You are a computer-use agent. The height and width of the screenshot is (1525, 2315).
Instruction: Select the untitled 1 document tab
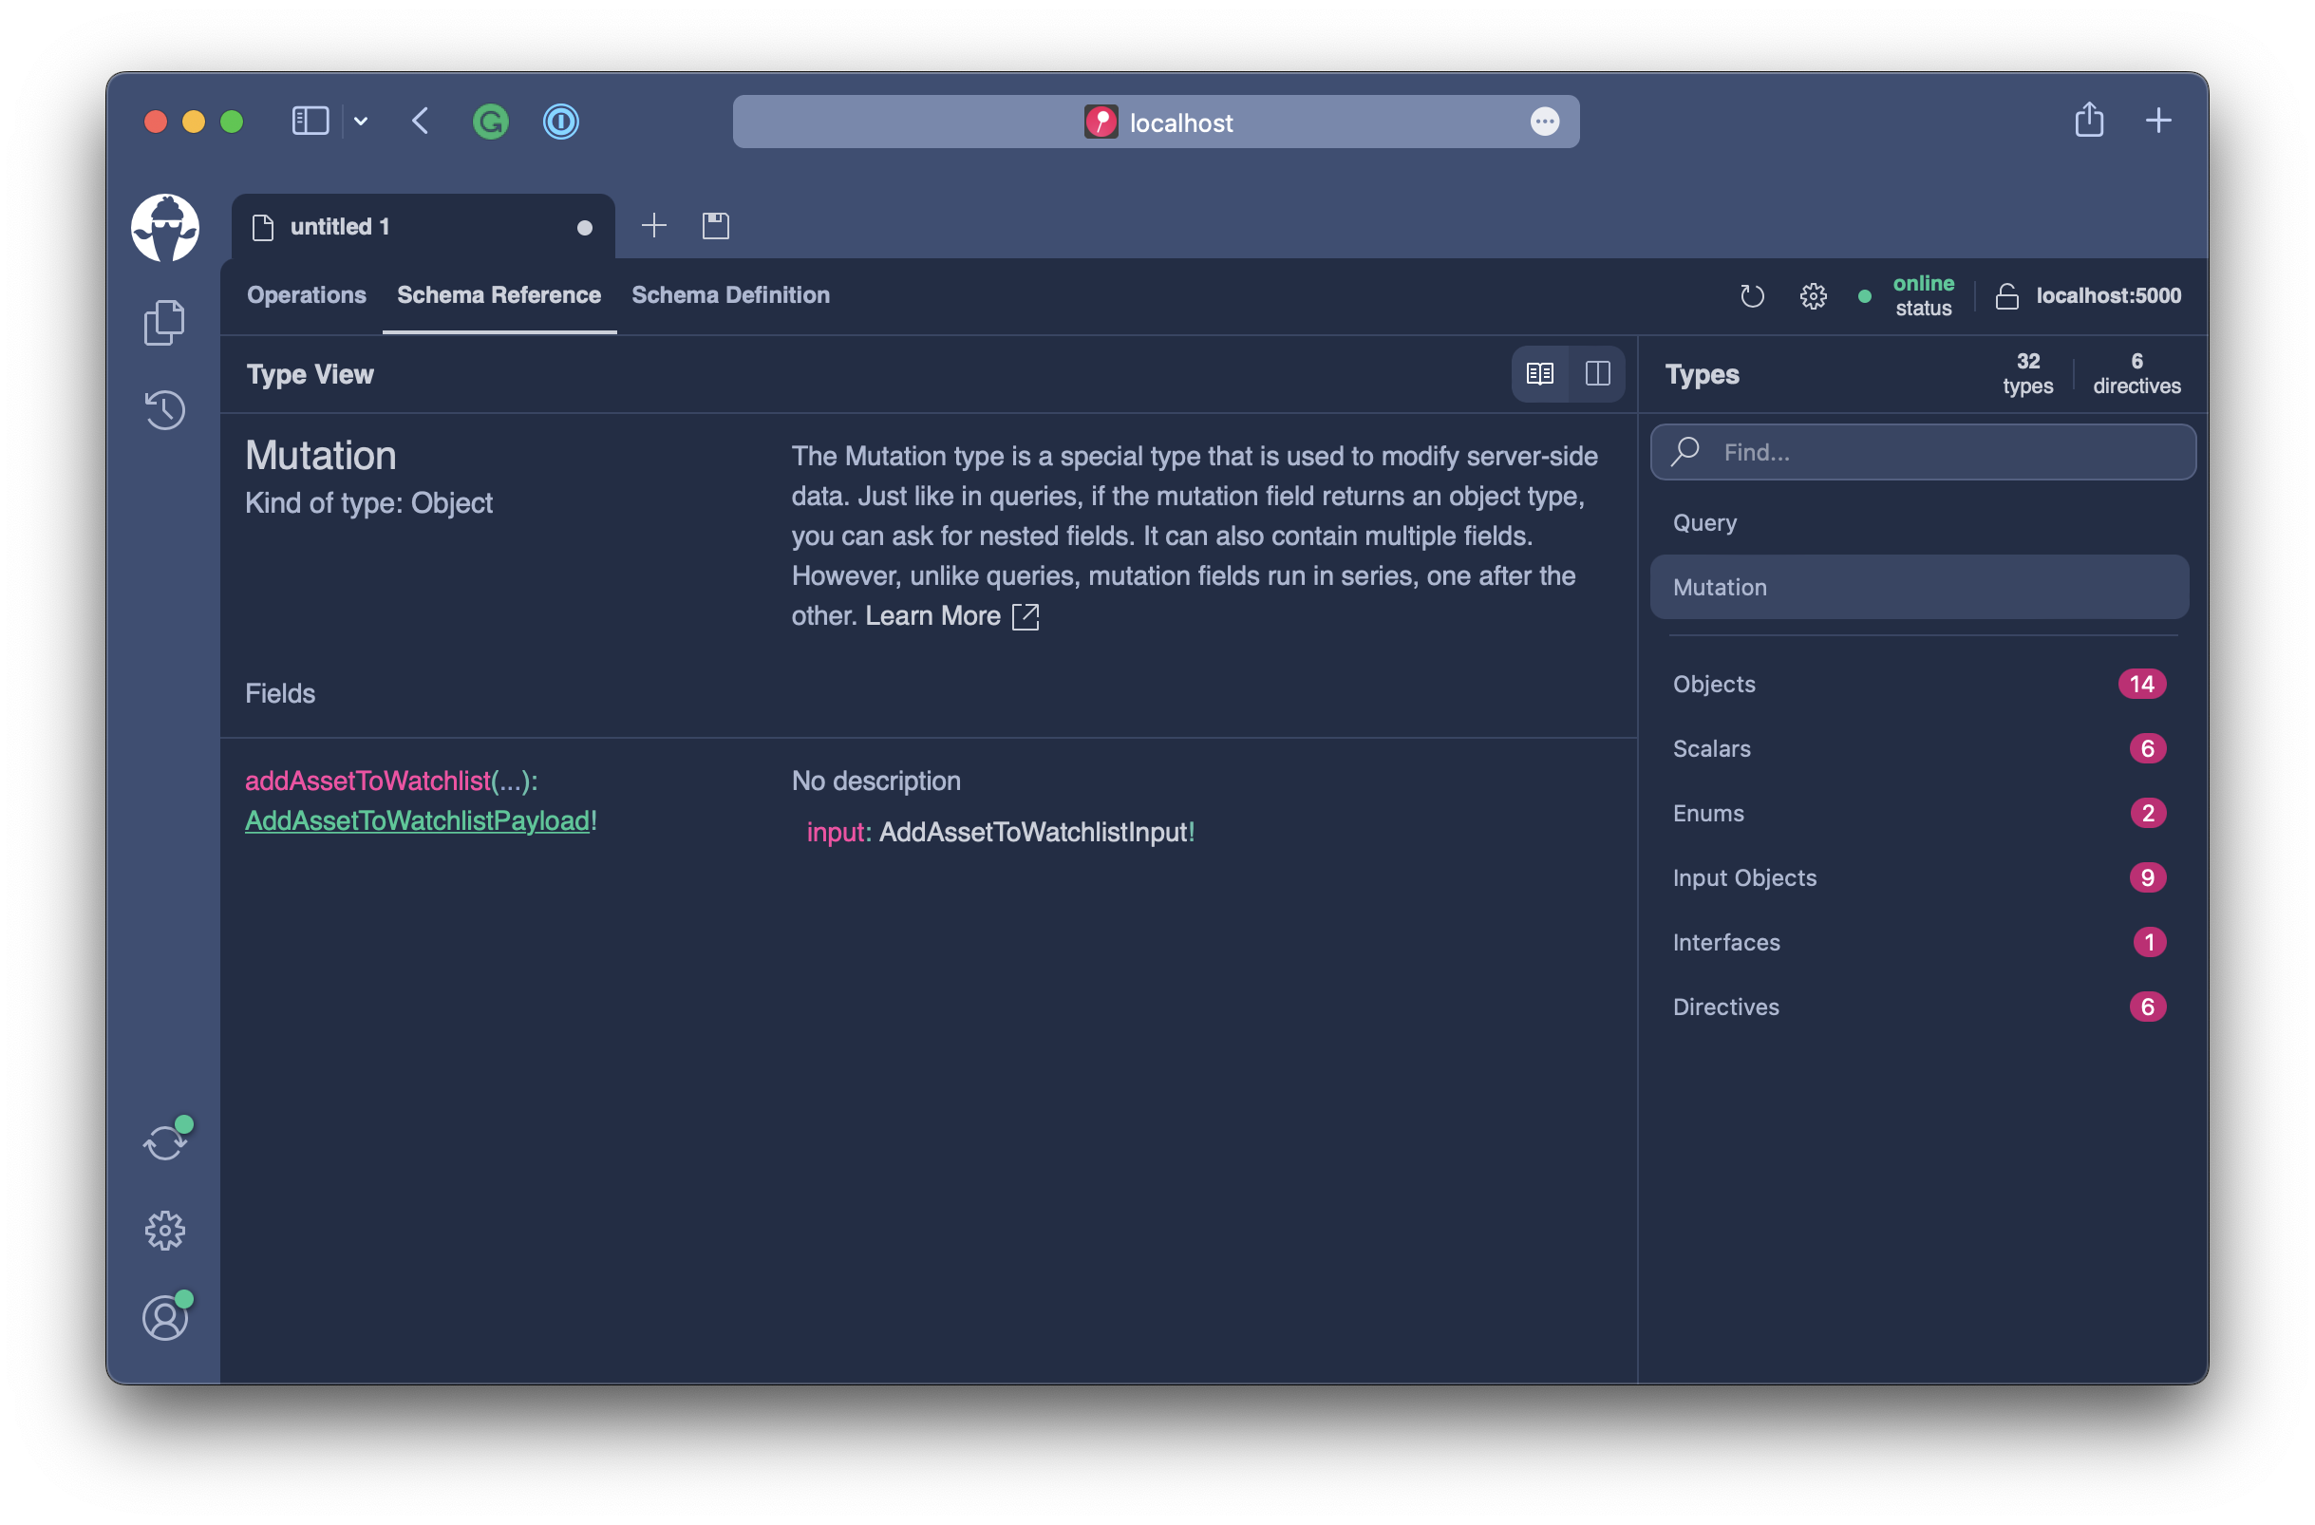(x=423, y=227)
